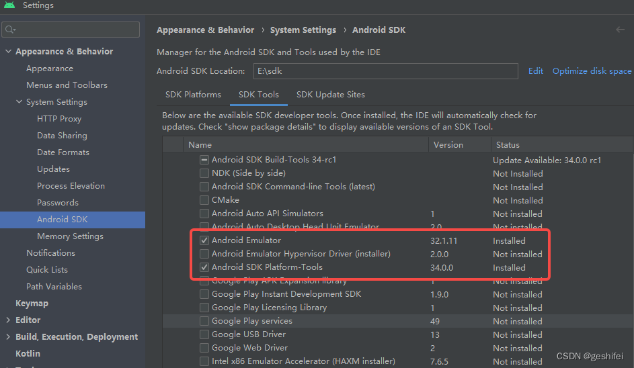Switch to SDK Tools tab
This screenshot has width=634, height=368.
259,95
